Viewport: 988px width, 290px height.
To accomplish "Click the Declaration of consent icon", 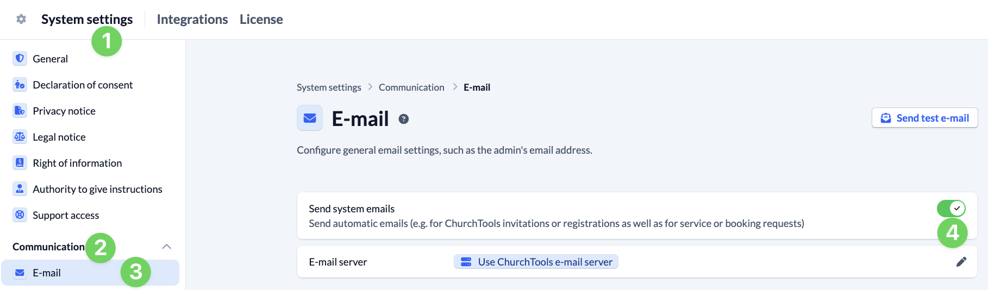I will click(x=20, y=85).
